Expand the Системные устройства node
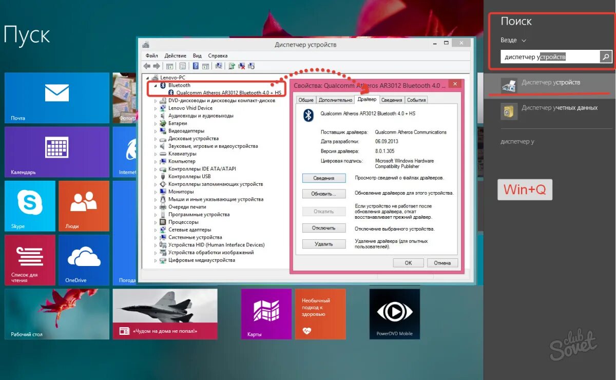This screenshot has height=380, width=616. click(156, 237)
